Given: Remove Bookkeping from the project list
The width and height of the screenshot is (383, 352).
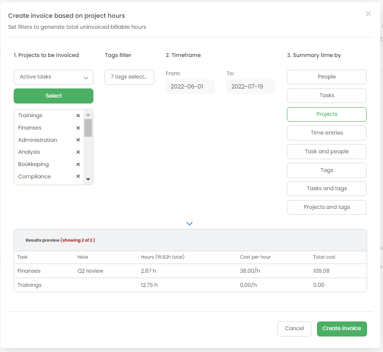Looking at the screenshot, I should tap(78, 165).
